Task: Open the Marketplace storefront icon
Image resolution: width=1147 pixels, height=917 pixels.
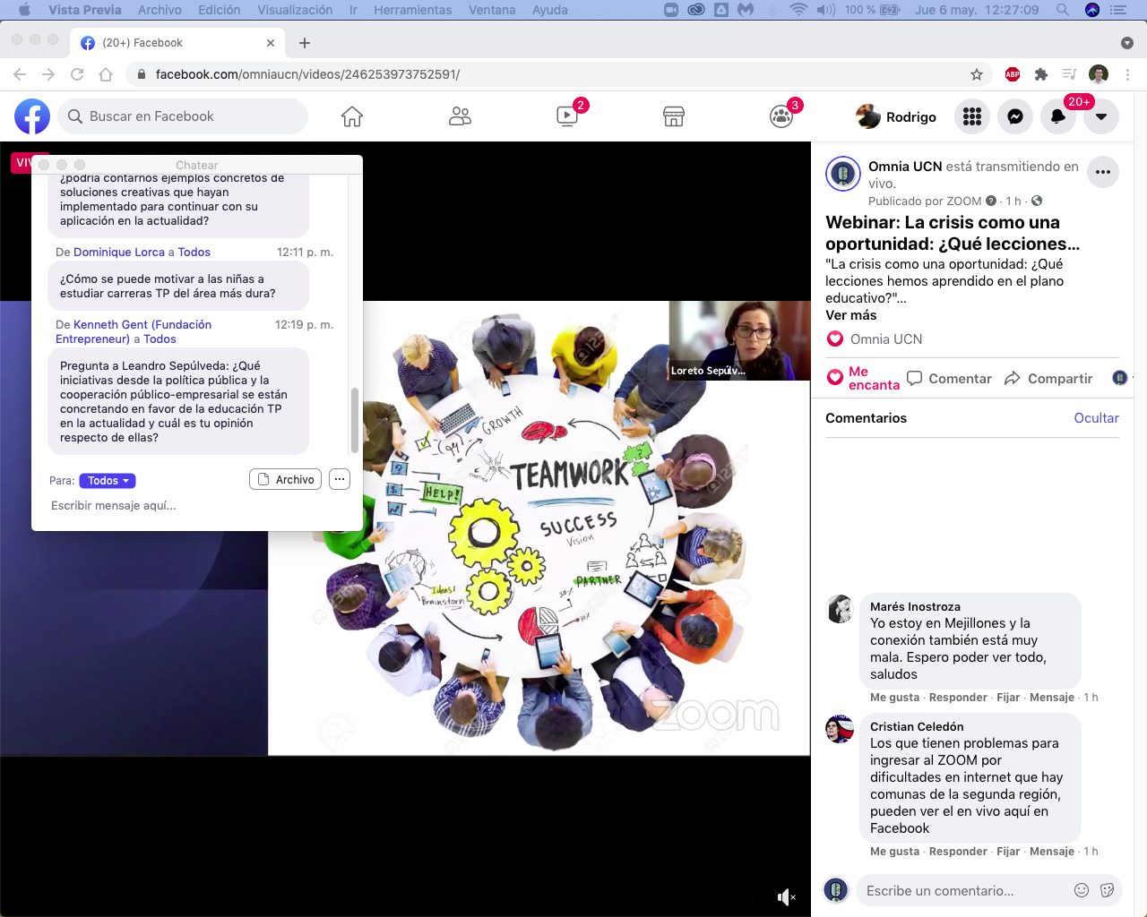Action: 674,116
